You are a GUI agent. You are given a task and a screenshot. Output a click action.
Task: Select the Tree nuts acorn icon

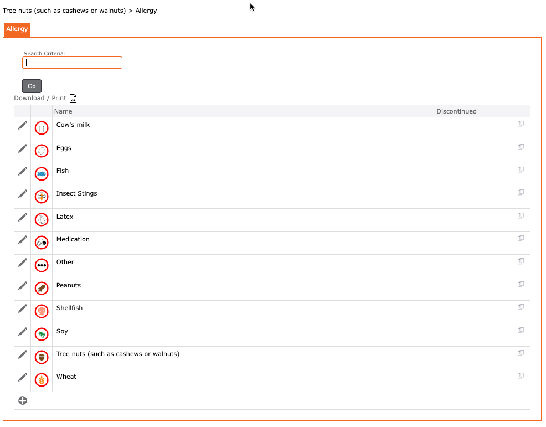point(42,357)
